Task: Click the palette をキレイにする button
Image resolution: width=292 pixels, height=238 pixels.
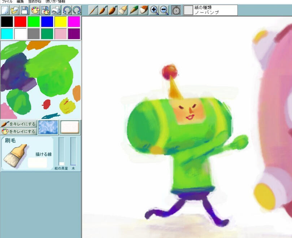Action: (x=19, y=131)
